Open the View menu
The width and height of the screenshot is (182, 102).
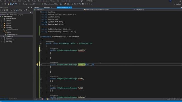[x=9, y=1]
